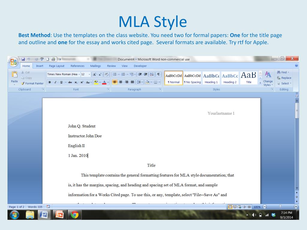Toggle show paragraph marks
This screenshot has height=230, width=307.
(159, 74)
